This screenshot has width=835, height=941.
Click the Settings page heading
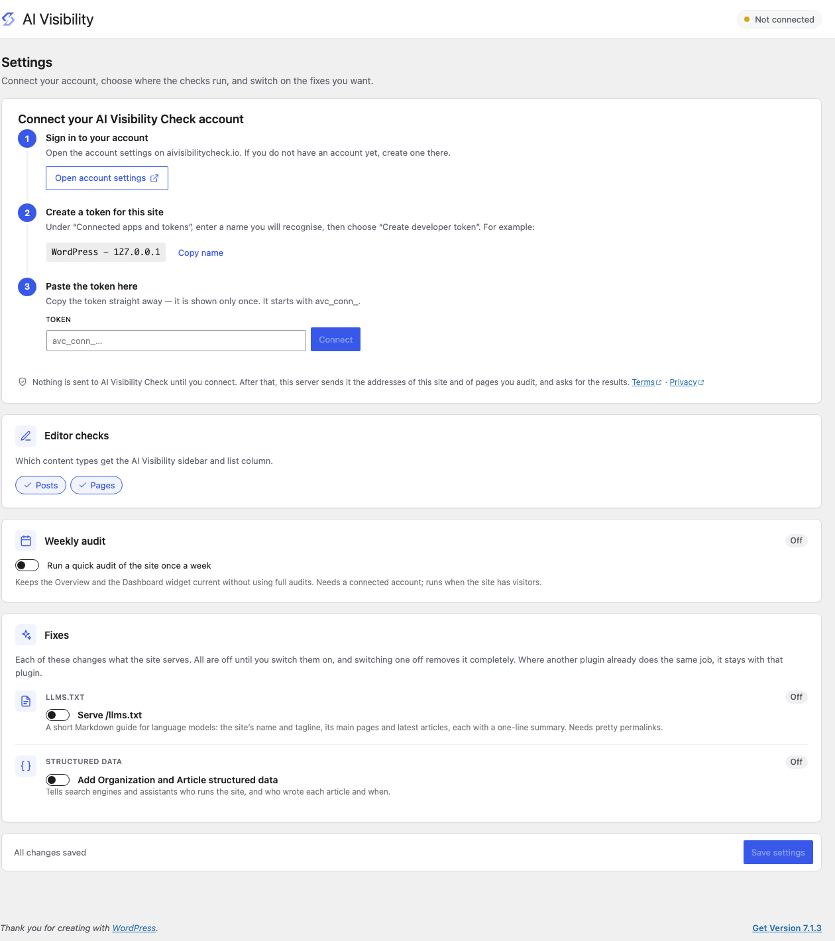27,62
